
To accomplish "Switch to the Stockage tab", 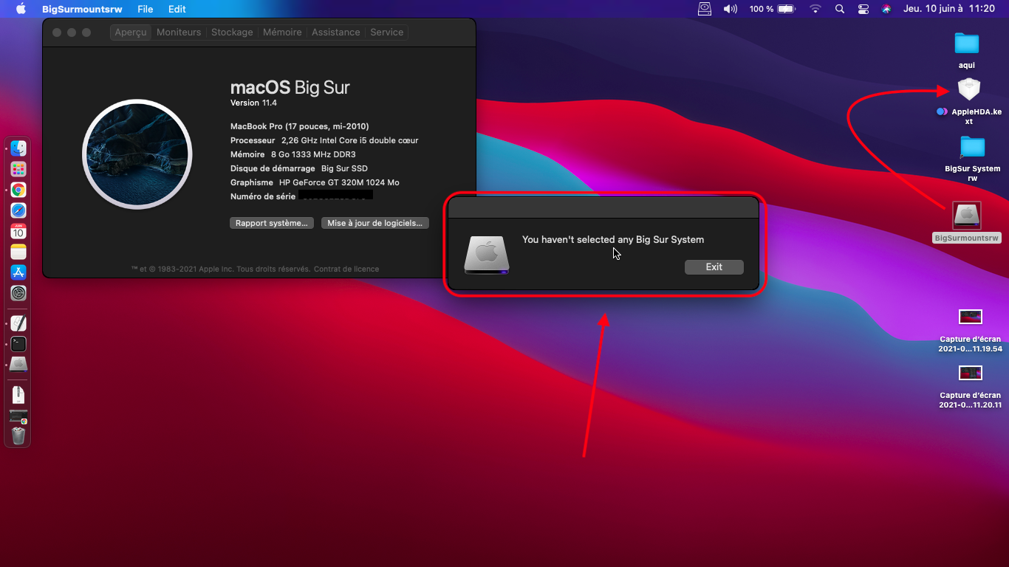I will tap(232, 32).
